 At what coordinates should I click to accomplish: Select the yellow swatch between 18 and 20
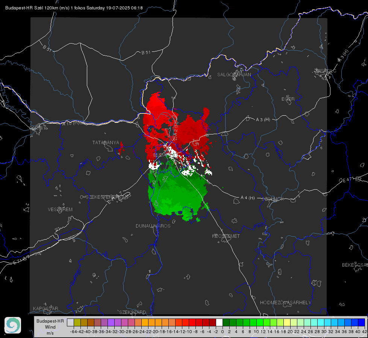coord(287,322)
